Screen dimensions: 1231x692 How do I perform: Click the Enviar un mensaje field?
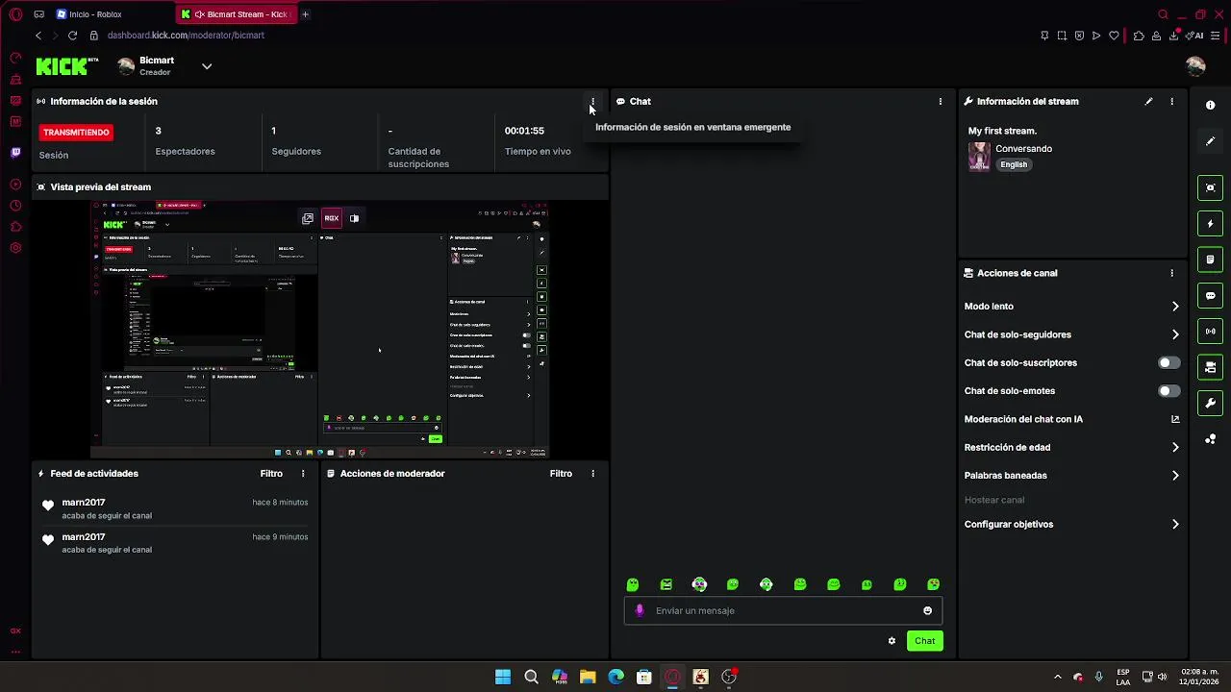[784, 610]
